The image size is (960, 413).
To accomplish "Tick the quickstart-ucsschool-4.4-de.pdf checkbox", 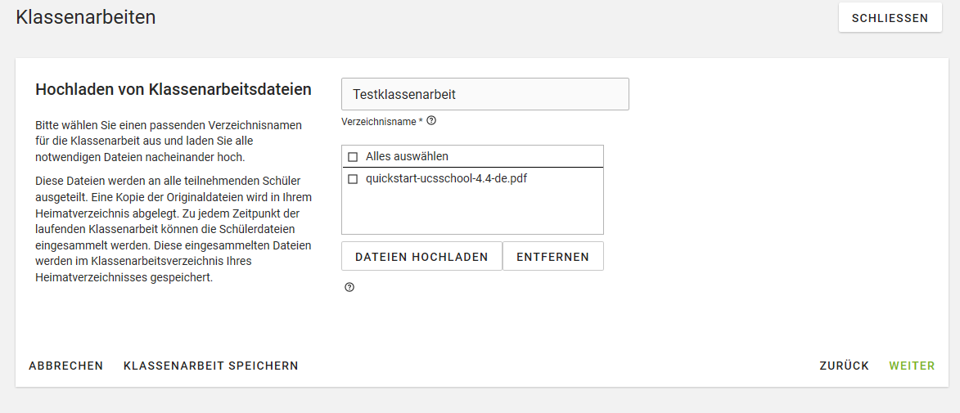I will (353, 179).
